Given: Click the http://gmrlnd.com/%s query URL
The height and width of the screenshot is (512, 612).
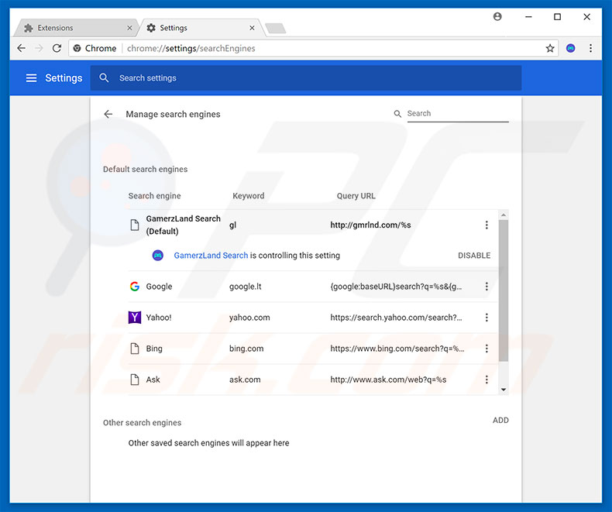Looking at the screenshot, I should pos(370,225).
